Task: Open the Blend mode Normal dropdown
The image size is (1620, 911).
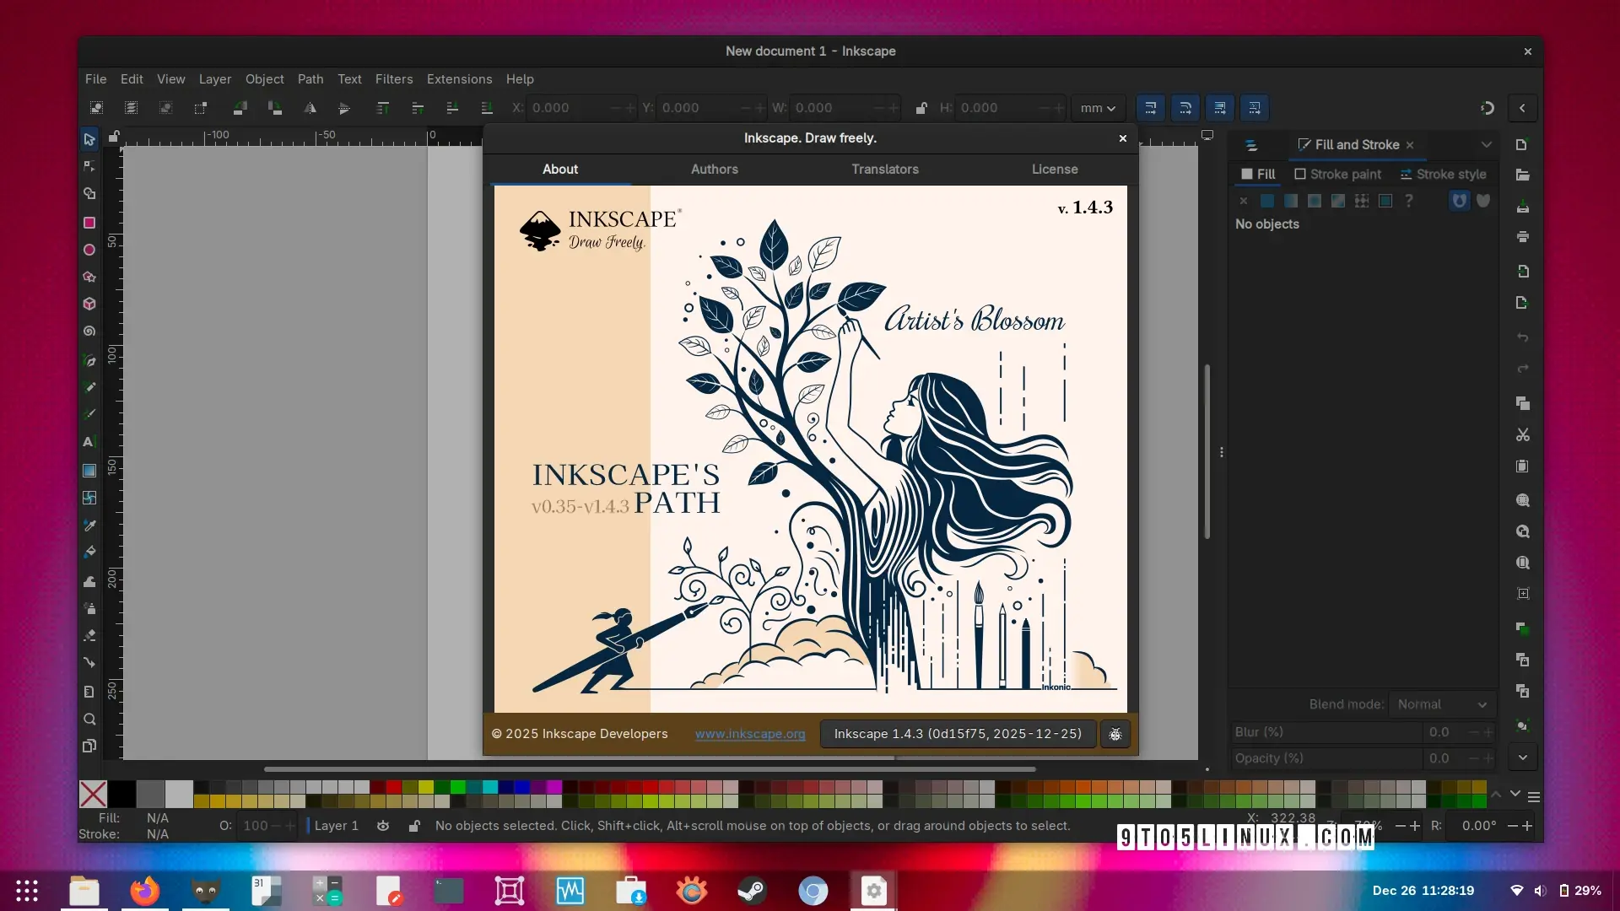Action: pyautogui.click(x=1441, y=704)
